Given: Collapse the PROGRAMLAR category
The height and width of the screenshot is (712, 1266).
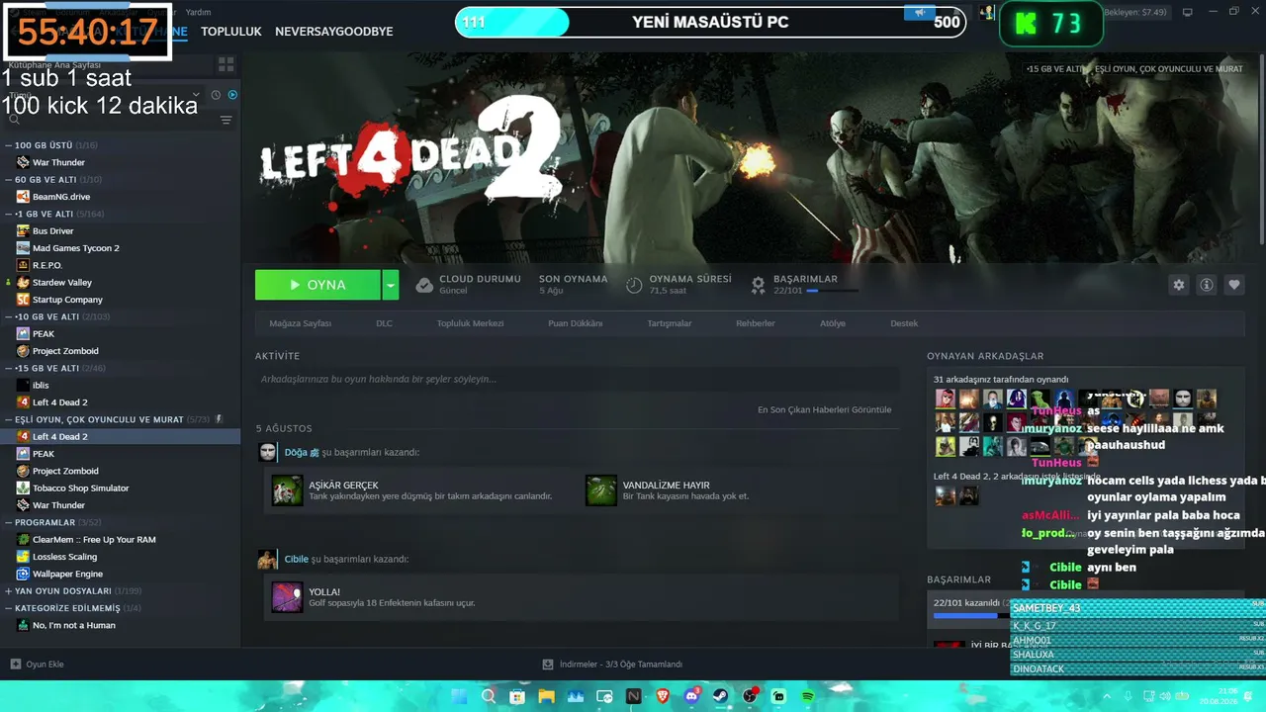Looking at the screenshot, I should click(x=9, y=522).
